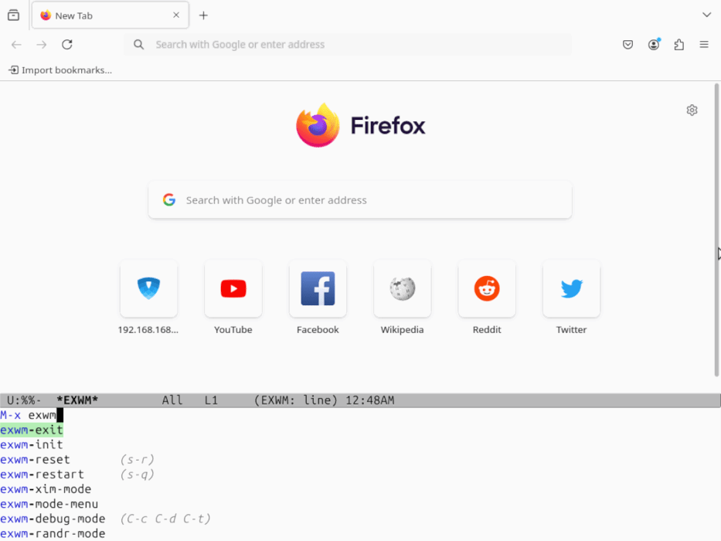Image resolution: width=721 pixels, height=541 pixels.
Task: Open the YouTube shortcut tile
Action: pyautogui.click(x=233, y=289)
